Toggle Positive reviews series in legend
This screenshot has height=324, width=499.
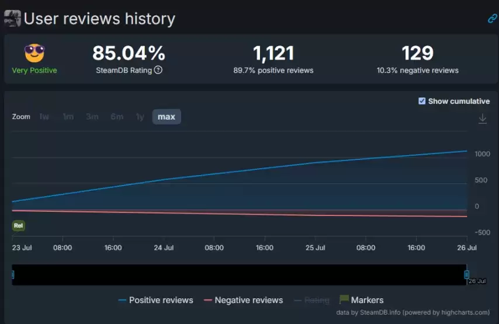(155, 300)
